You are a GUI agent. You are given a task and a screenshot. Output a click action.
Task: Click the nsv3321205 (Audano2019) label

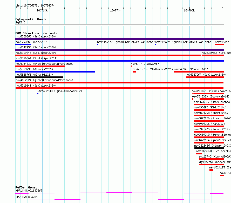coord(212,129)
